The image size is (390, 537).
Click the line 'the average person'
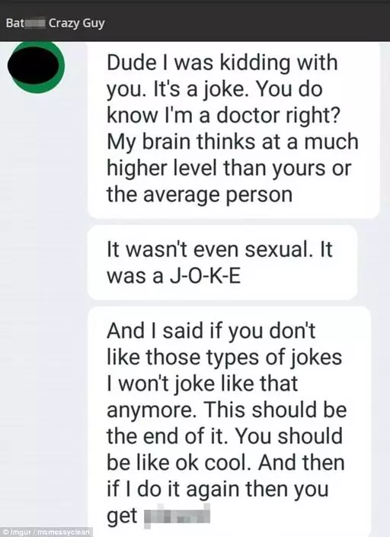click(x=200, y=195)
